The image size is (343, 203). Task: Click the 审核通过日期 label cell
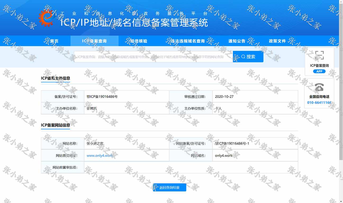pos(191,97)
